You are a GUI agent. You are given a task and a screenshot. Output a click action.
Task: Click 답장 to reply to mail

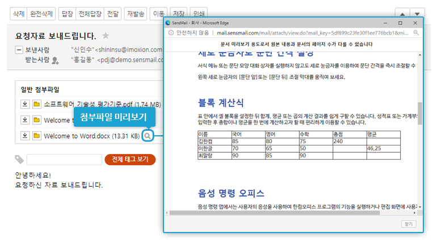tap(67, 13)
